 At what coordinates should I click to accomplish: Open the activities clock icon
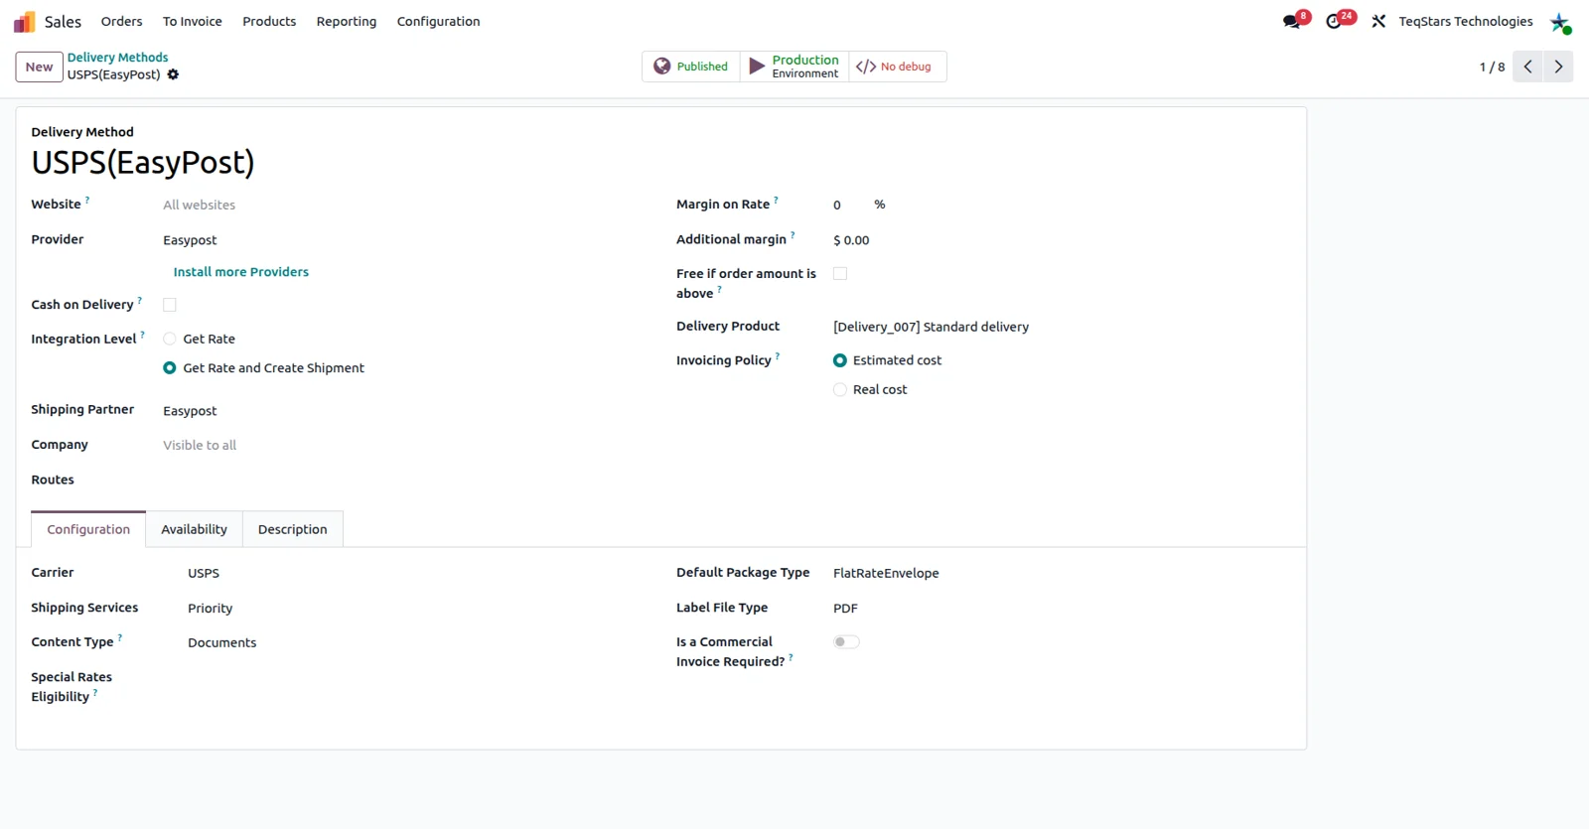[1335, 21]
